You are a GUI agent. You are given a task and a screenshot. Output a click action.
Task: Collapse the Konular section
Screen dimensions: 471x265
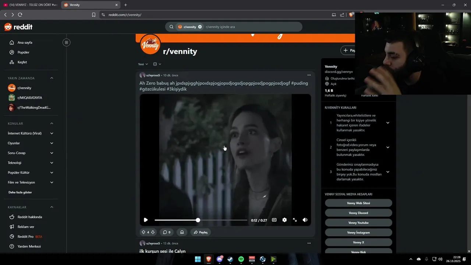[x=52, y=123]
